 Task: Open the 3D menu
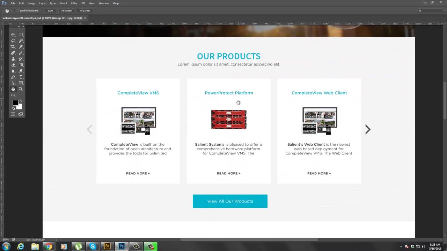[83, 3]
